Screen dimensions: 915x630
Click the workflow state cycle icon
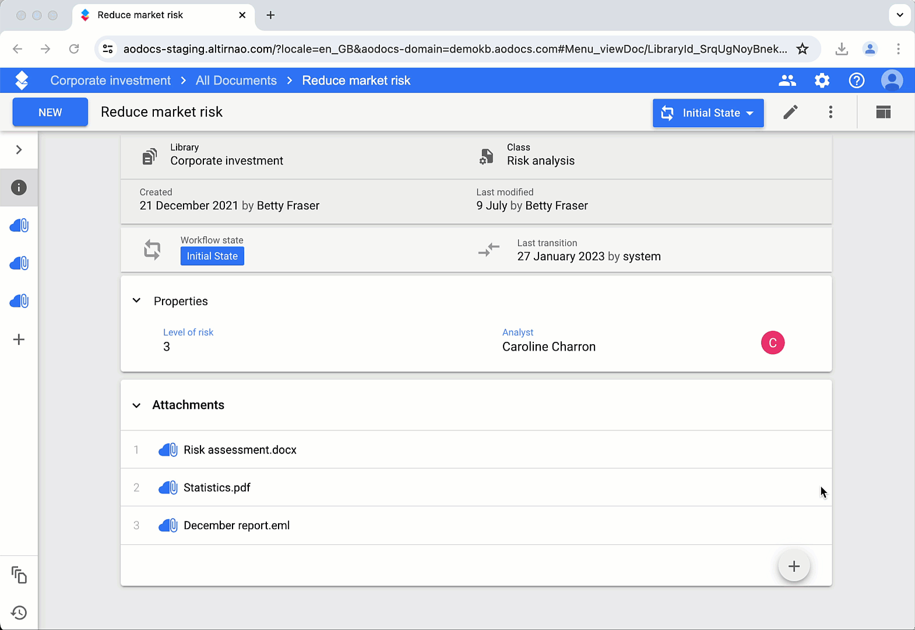coord(152,250)
